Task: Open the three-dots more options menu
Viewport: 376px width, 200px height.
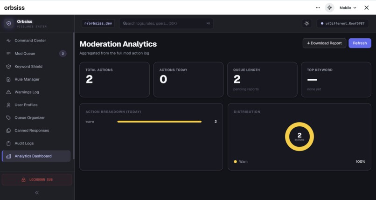Action: (318, 7)
